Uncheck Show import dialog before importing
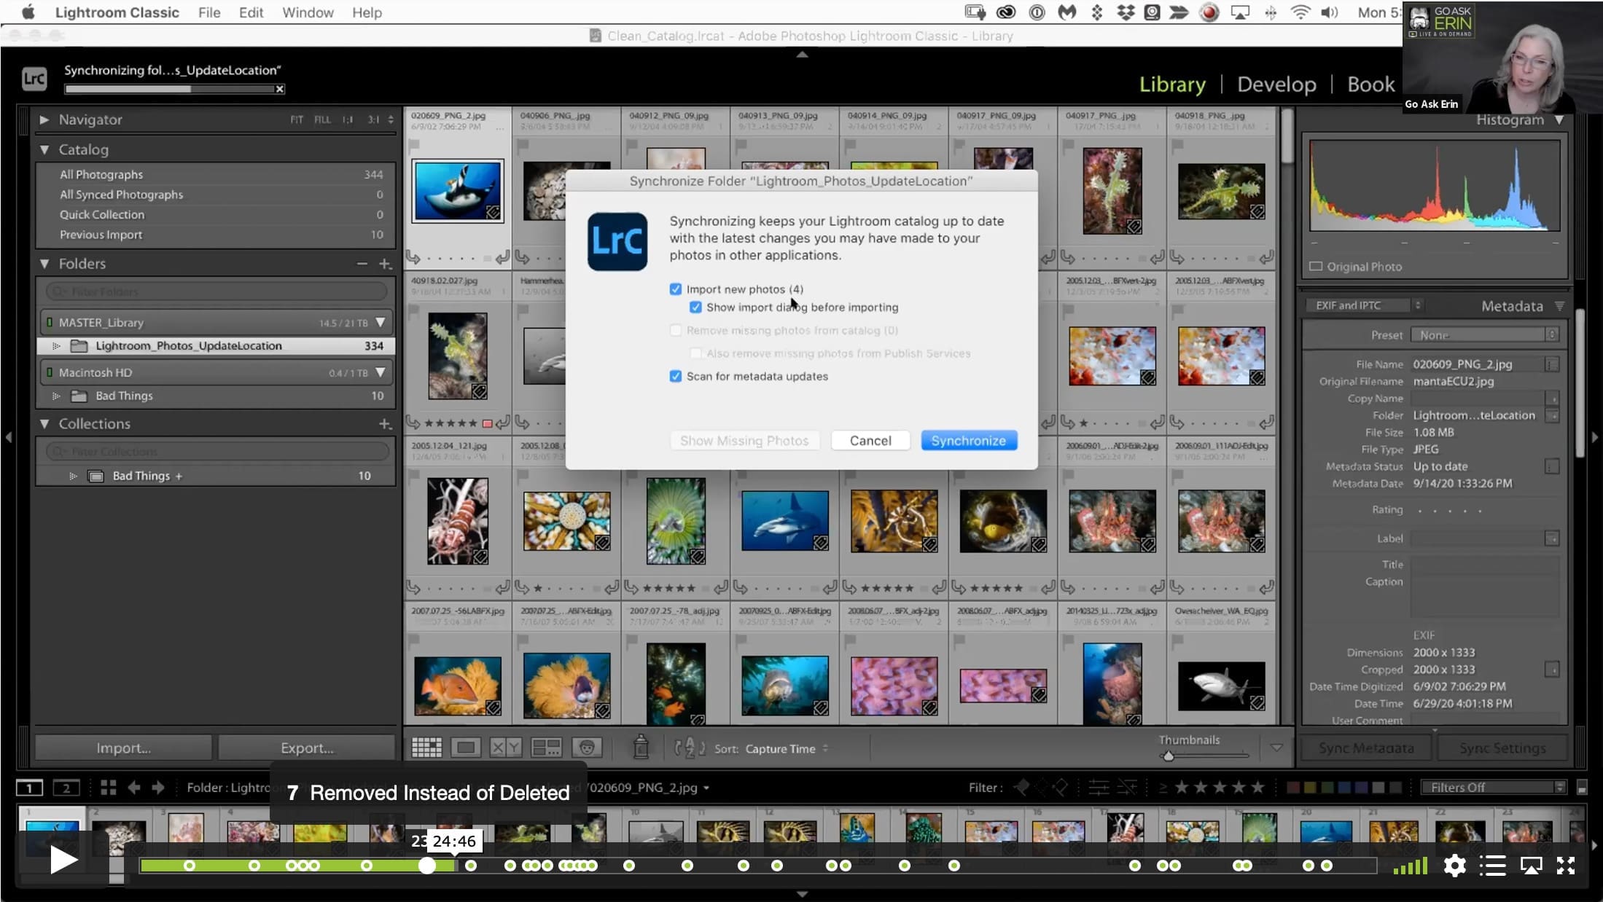 coord(695,307)
